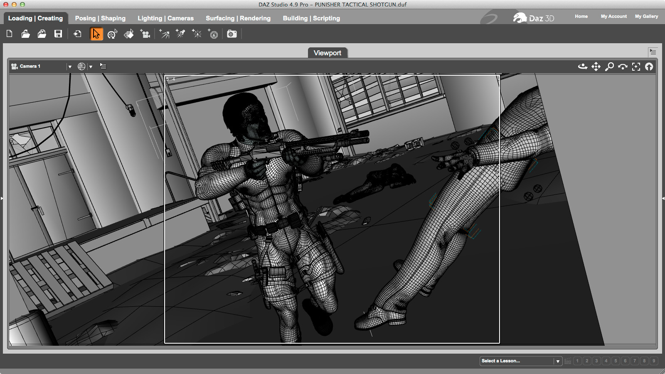
Task: Click lesson step 1 button
Action: pyautogui.click(x=577, y=361)
